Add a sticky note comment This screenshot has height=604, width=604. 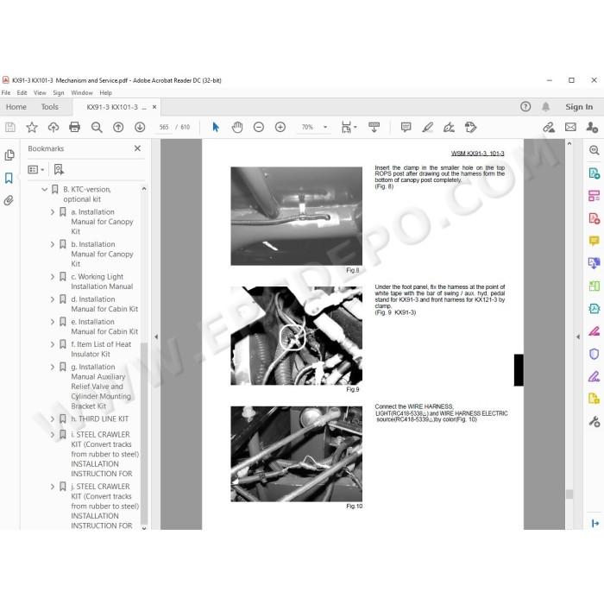coord(406,127)
